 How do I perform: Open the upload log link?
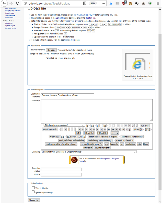[x=60, y=18]
